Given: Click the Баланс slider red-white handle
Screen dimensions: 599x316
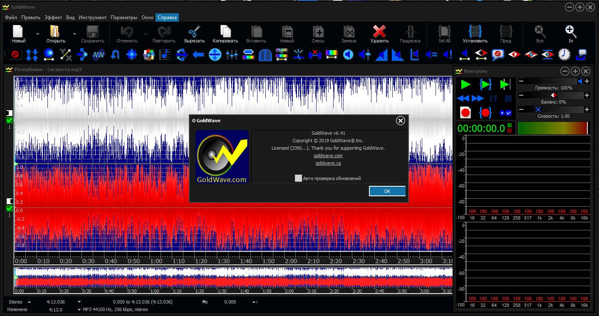Looking at the screenshot, I should (554, 96).
